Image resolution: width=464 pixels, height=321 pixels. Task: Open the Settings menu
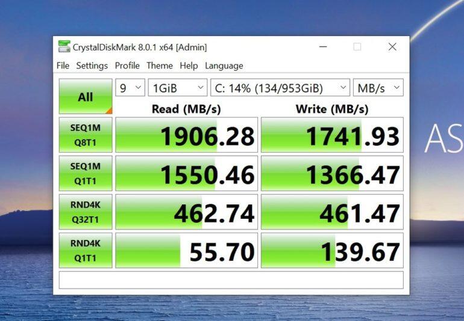(92, 66)
